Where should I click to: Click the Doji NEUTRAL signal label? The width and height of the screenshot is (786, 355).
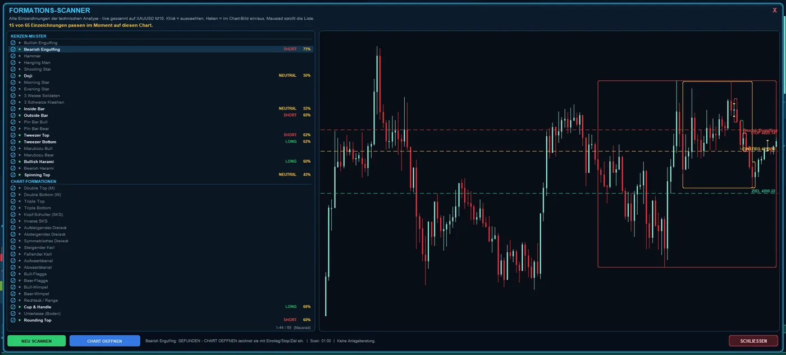pyautogui.click(x=287, y=76)
